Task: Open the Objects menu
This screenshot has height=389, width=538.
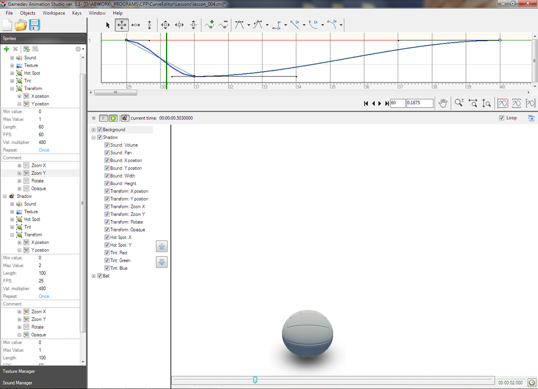Action: coord(27,13)
